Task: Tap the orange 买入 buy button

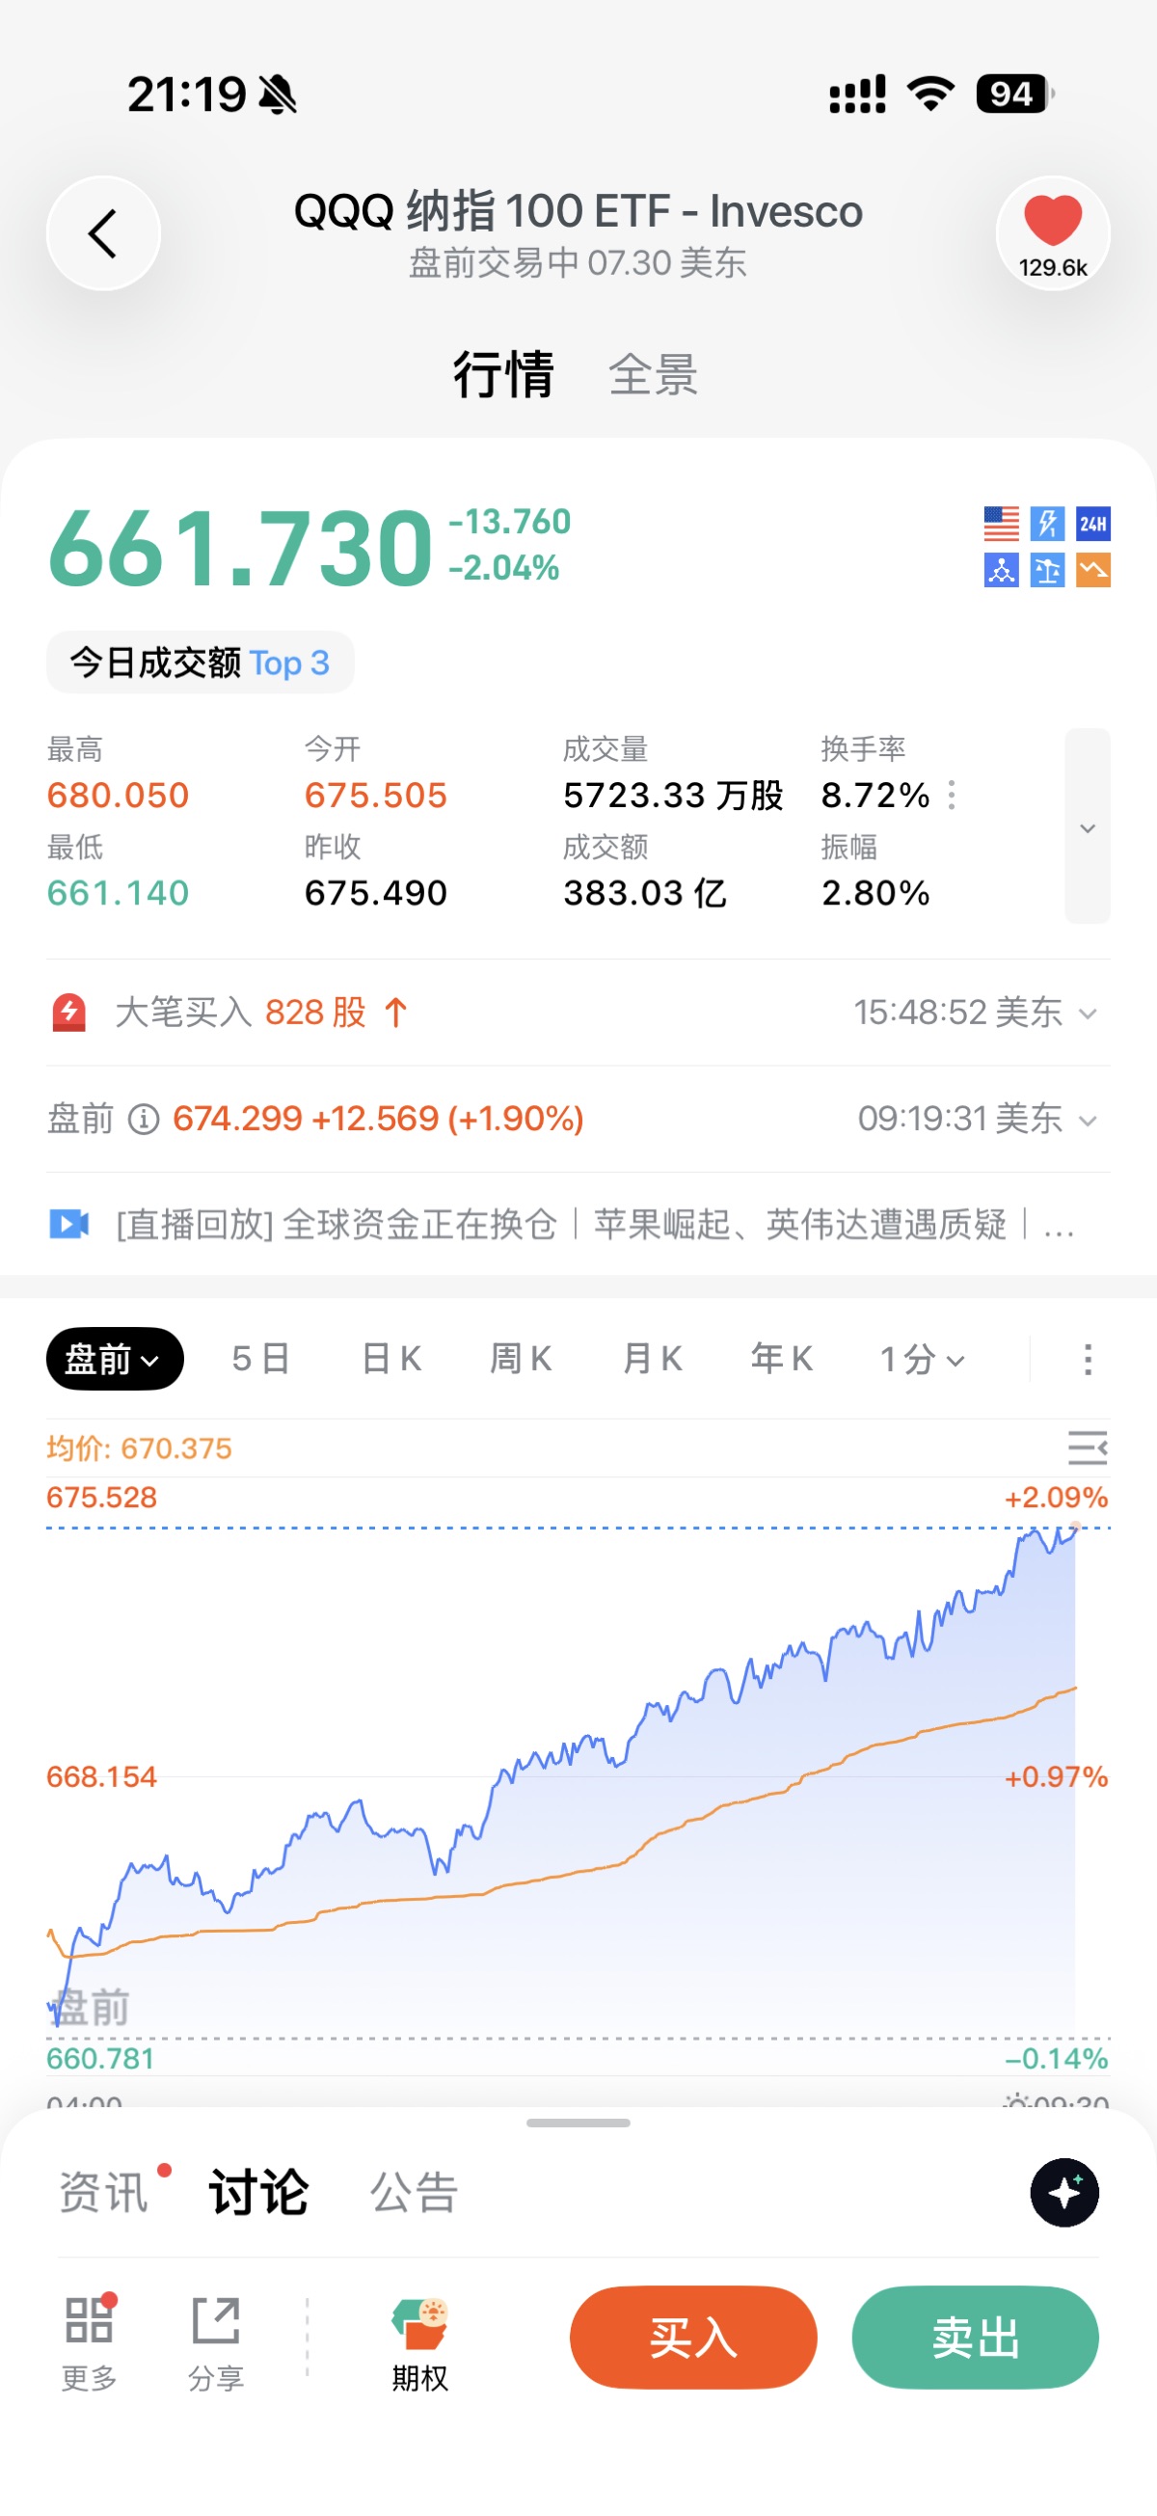Action: click(693, 2338)
